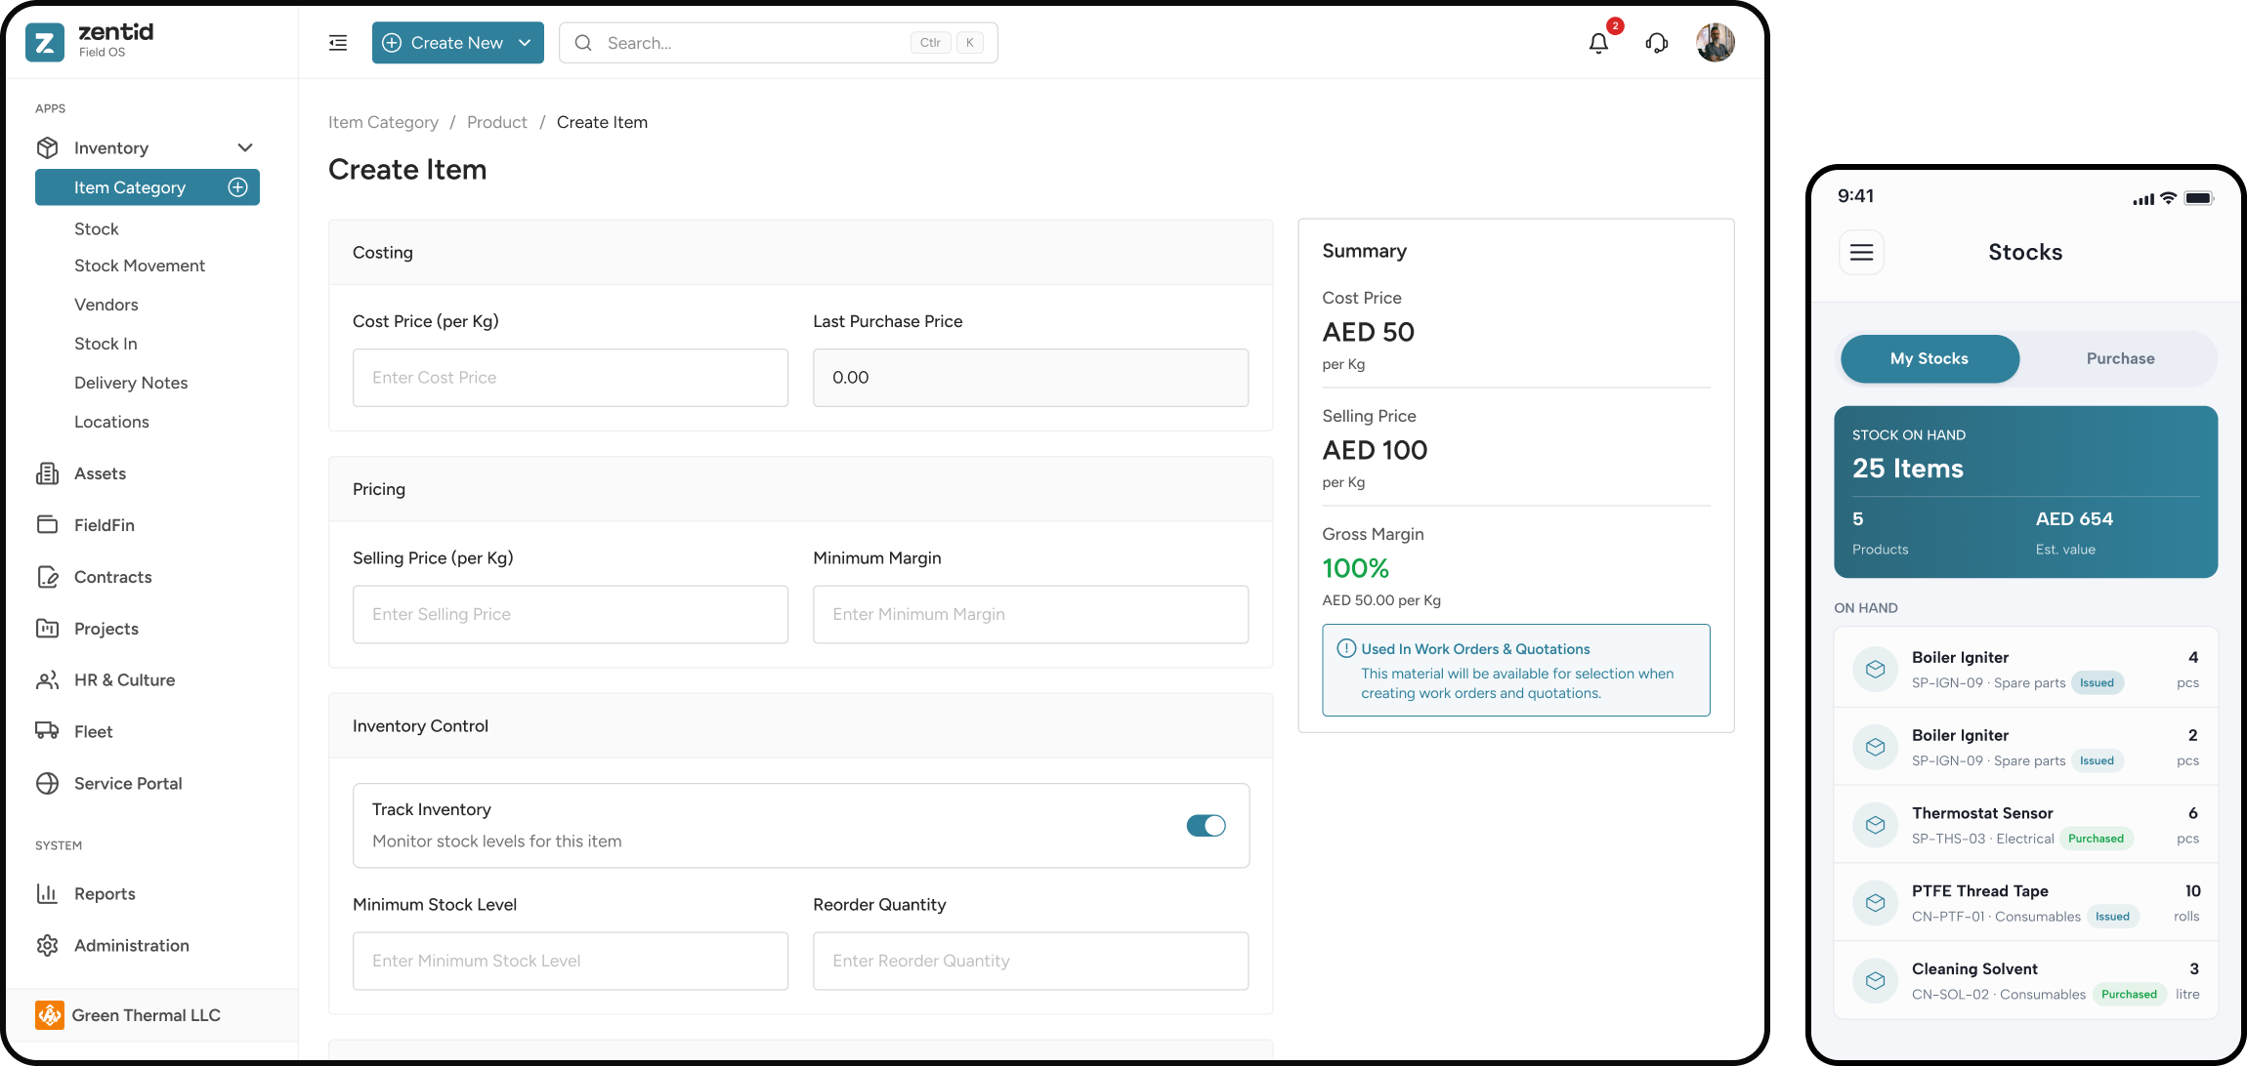Viewport: 2247px width, 1066px height.
Task: Click the search magnifier icon
Action: [x=583, y=43]
